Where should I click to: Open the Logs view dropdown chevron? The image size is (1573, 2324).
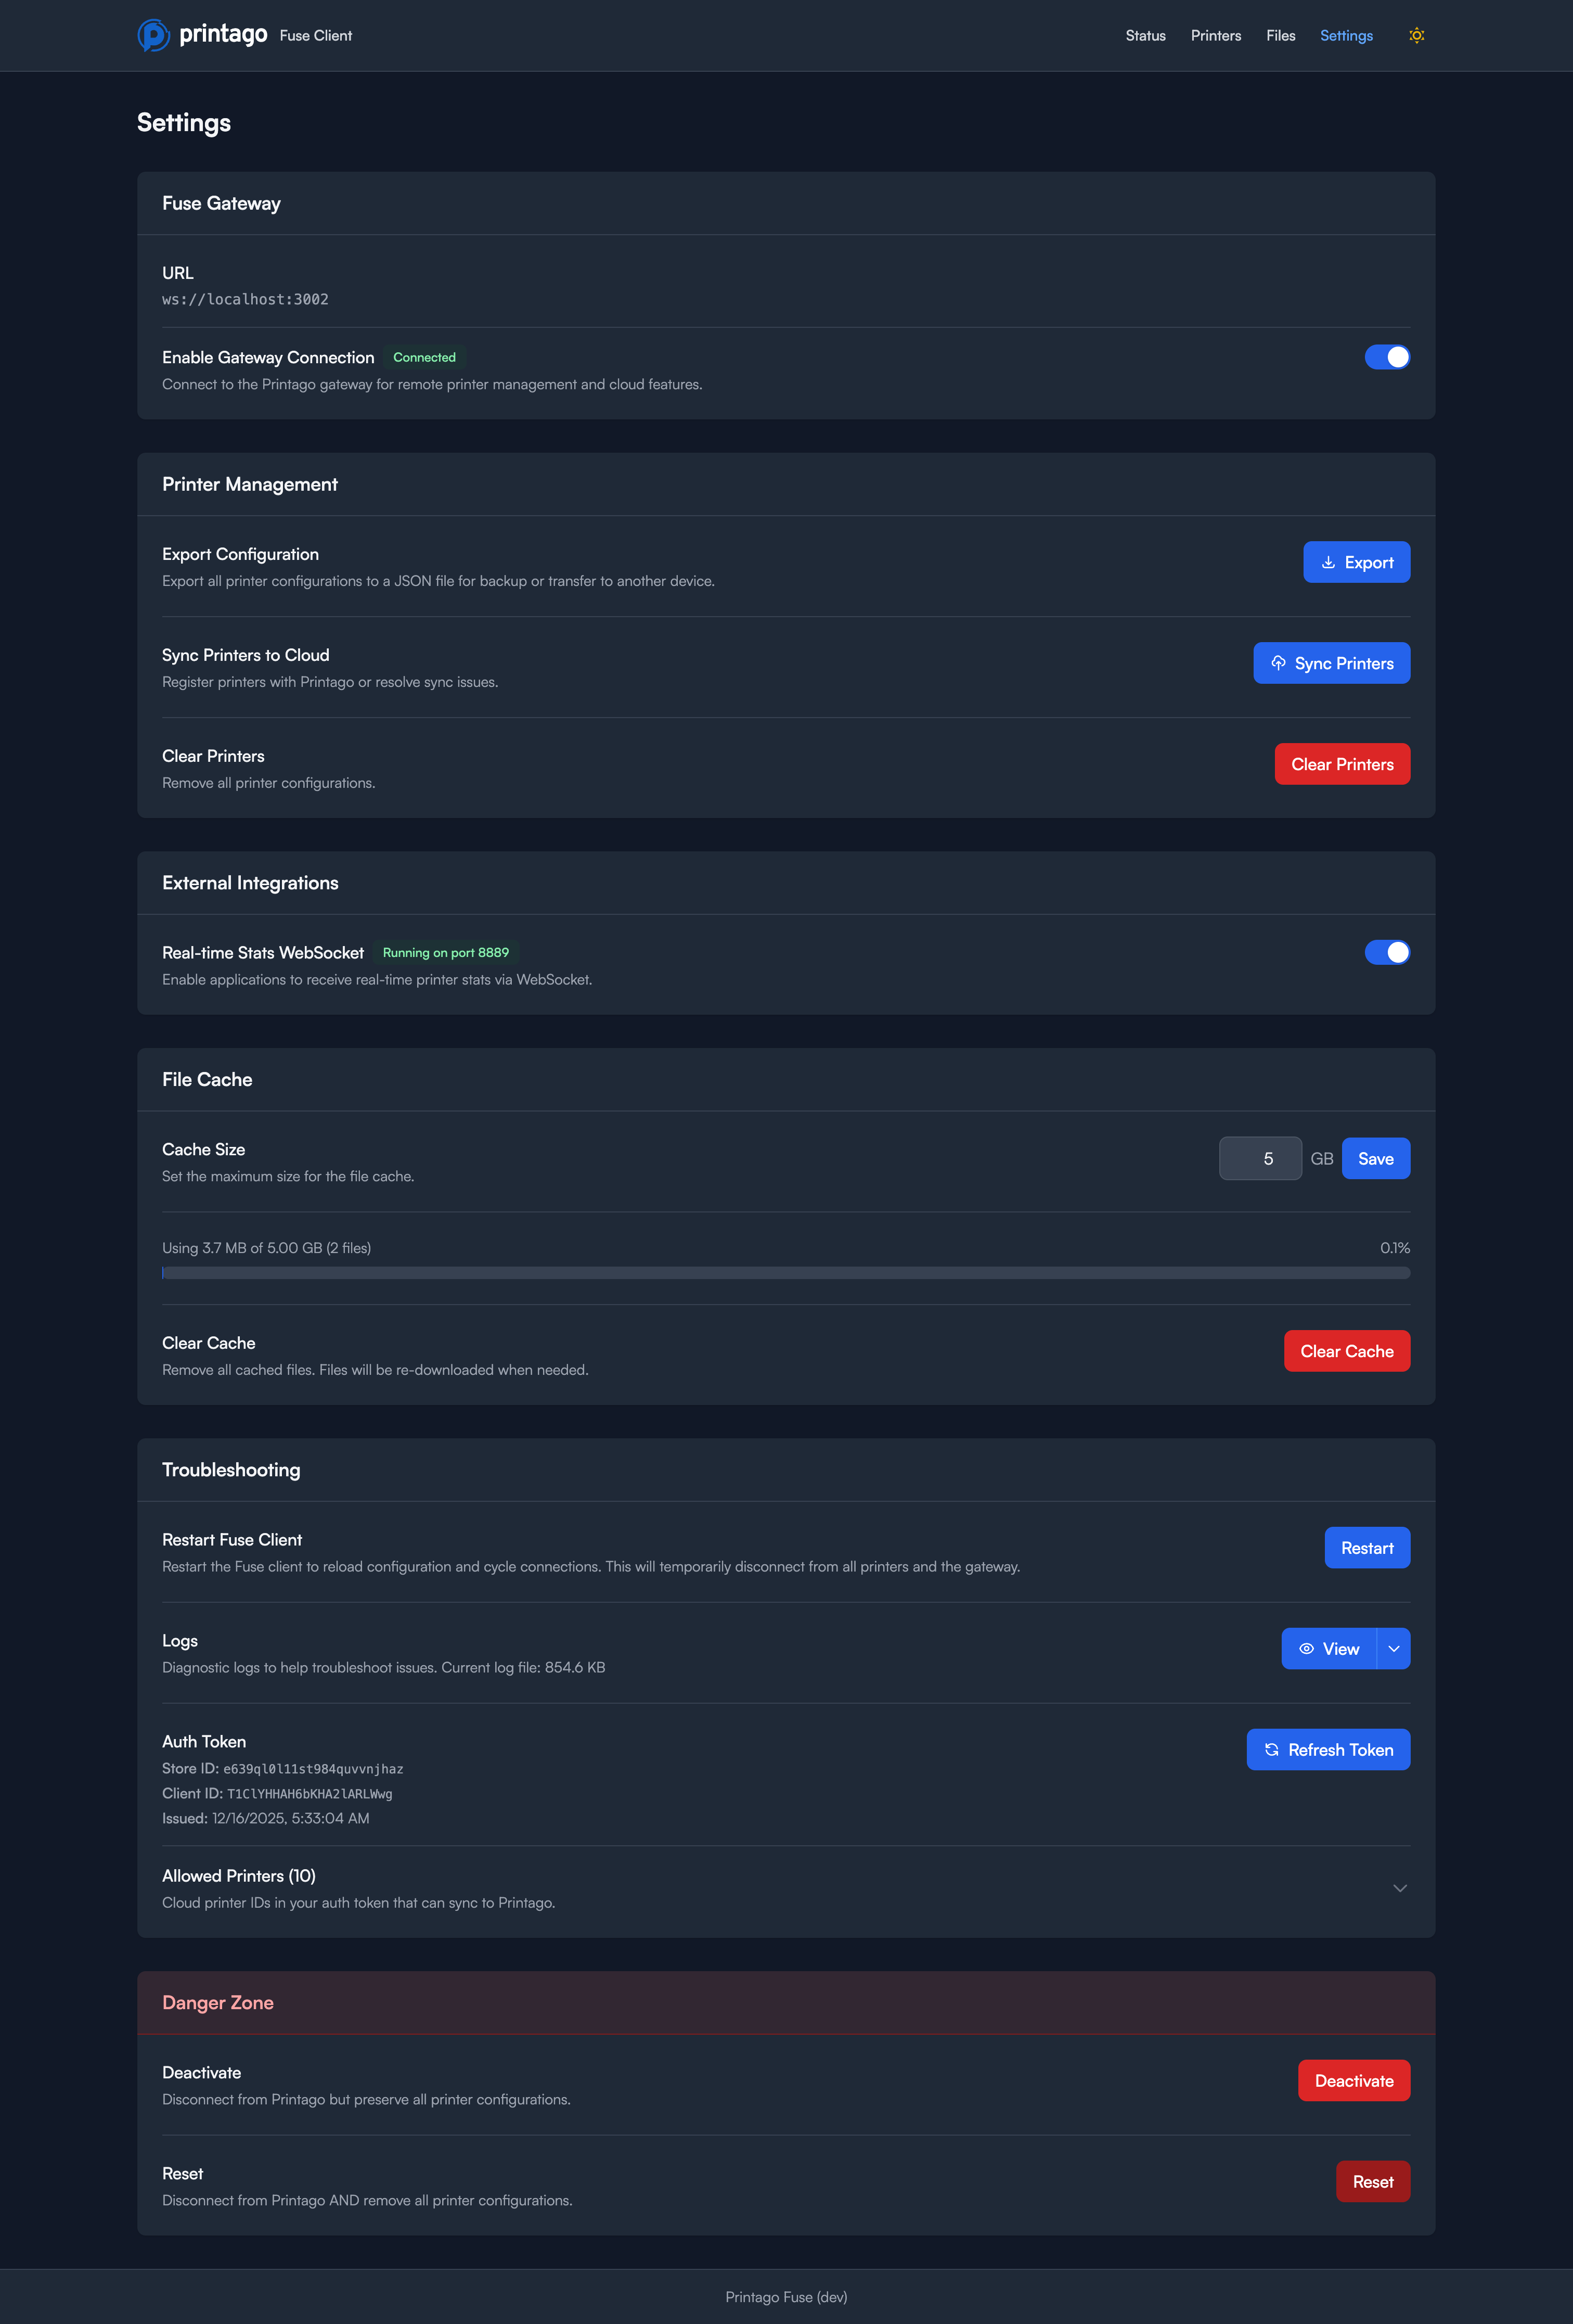coord(1393,1648)
